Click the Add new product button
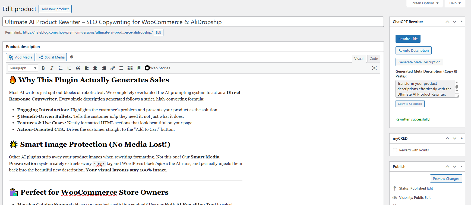471x205 pixels. (x=55, y=9)
